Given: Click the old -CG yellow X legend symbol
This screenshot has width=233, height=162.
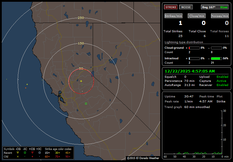Looking at the screenshot, I should pos(18,157).
